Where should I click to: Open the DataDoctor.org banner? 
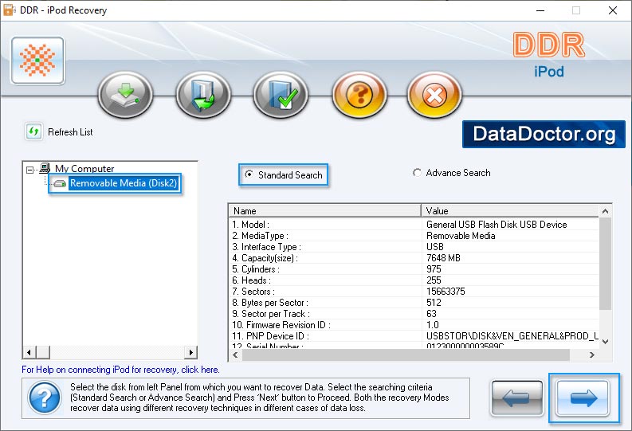[x=544, y=134]
